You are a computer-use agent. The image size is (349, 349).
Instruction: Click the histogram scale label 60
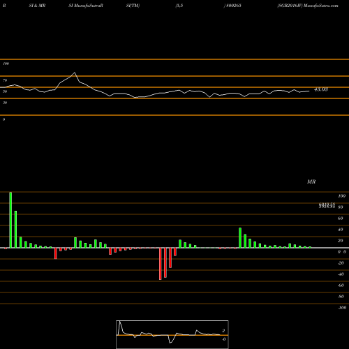[x=340, y=218]
